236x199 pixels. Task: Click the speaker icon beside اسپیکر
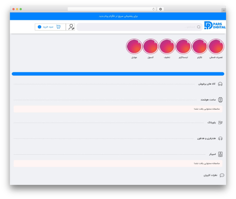220,154
